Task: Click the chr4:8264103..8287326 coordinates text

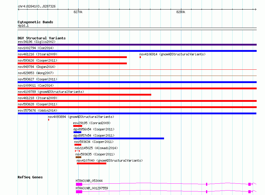Action: point(37,6)
